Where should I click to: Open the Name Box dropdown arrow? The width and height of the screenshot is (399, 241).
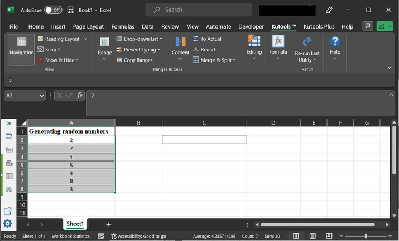(42, 96)
